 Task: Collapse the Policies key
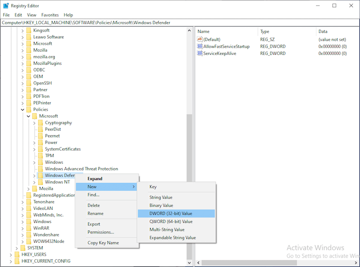click(22, 109)
